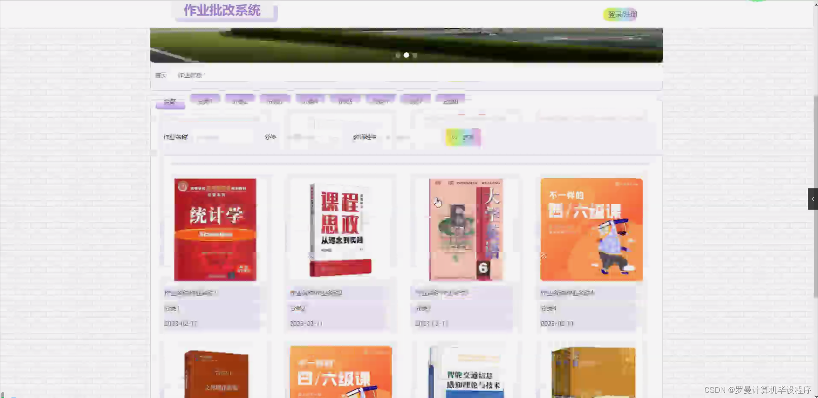This screenshot has height=398, width=818.
Task: Click 分类2 label under the 课程思政 card
Action: [x=297, y=308]
